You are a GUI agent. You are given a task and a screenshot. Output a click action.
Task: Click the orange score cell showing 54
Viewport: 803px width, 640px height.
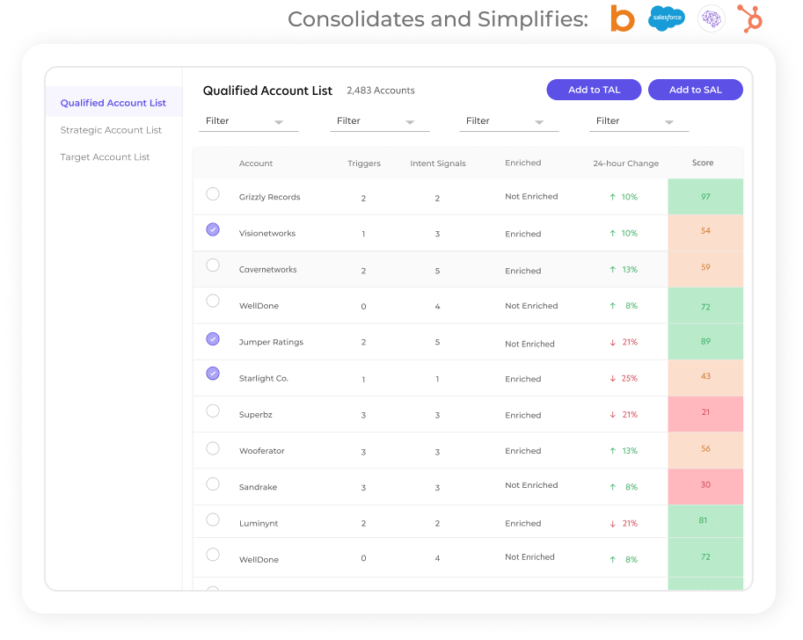pos(705,232)
